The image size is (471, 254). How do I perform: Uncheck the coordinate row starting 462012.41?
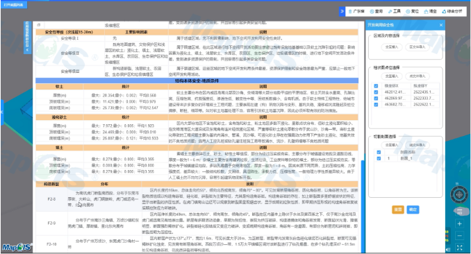tap(376, 92)
